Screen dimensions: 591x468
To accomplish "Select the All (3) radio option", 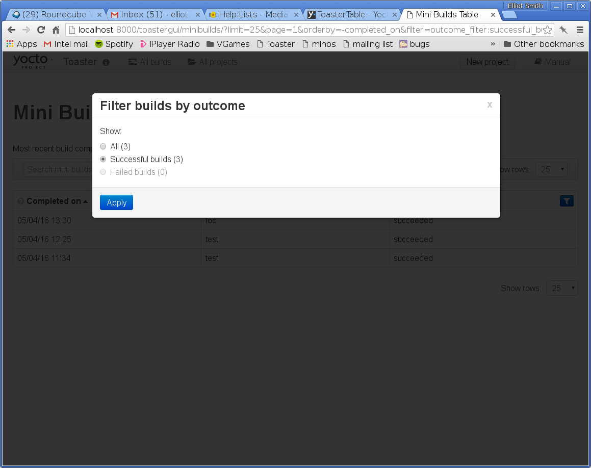I will 103,147.
